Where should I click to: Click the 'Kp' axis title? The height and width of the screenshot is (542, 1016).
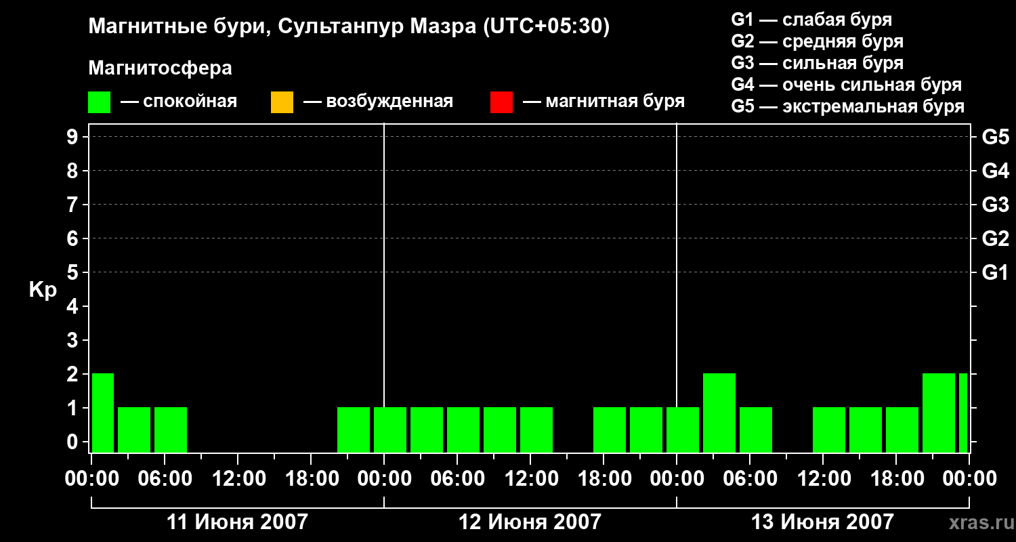coord(43,290)
